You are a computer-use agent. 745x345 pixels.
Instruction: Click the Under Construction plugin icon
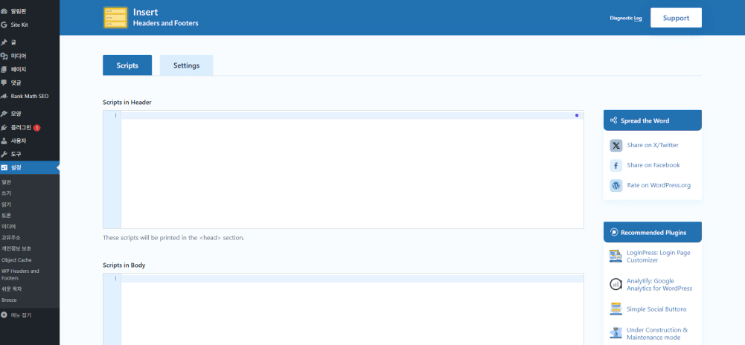tap(615, 334)
